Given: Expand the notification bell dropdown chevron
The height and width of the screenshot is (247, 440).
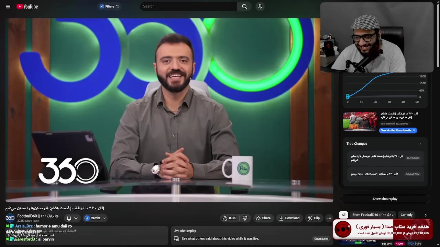Looking at the screenshot, I should [76, 218].
